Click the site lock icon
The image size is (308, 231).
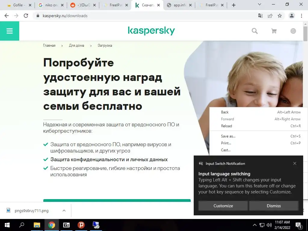pos(38,16)
